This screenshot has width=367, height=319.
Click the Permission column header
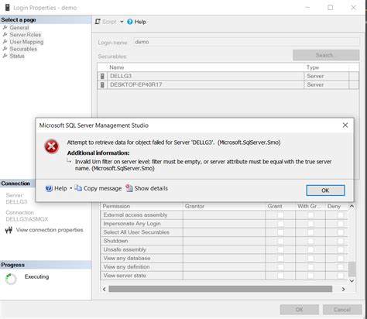pos(142,206)
